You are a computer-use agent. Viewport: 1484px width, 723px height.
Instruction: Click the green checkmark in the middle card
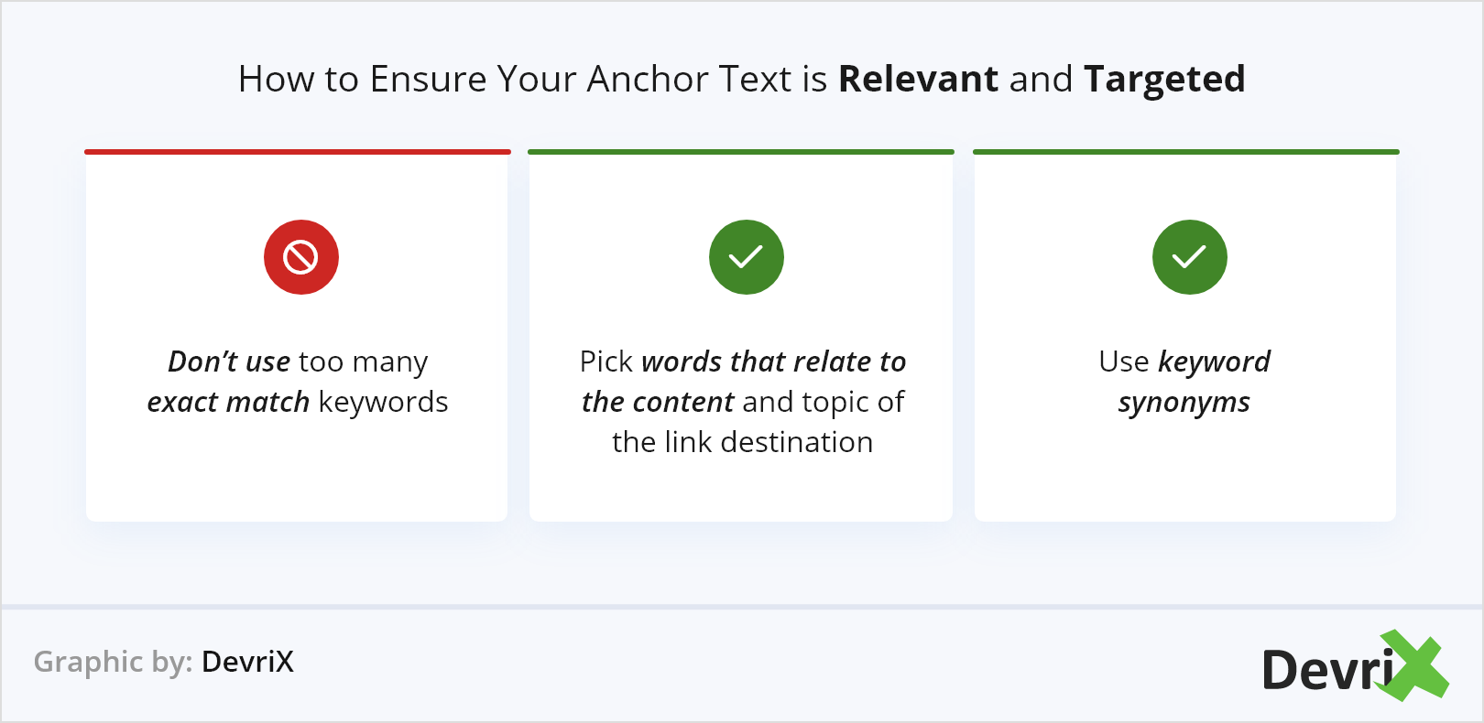tap(746, 257)
